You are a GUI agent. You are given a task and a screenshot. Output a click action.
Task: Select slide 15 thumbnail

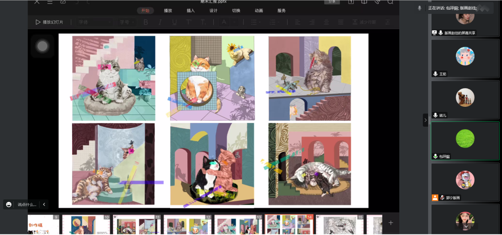tap(340, 224)
